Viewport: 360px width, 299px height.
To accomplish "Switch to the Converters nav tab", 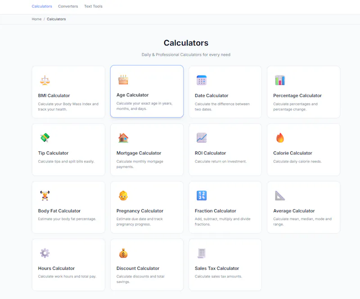I will [x=68, y=6].
